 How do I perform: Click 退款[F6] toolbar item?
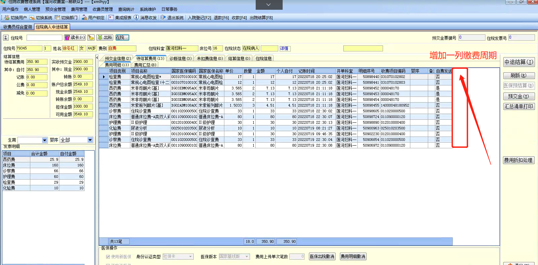coord(221,18)
